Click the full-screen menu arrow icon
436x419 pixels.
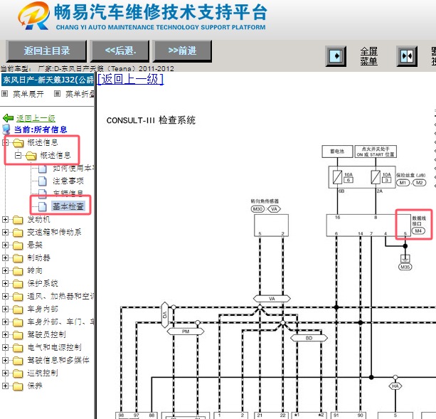click(x=336, y=56)
